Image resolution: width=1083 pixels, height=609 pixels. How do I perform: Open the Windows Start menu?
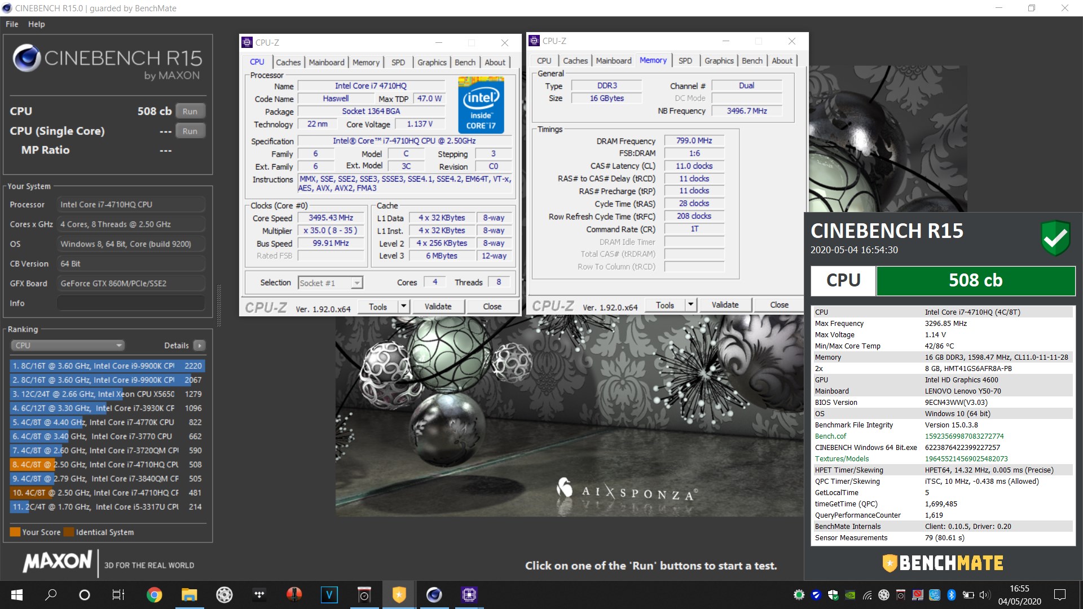(16, 594)
